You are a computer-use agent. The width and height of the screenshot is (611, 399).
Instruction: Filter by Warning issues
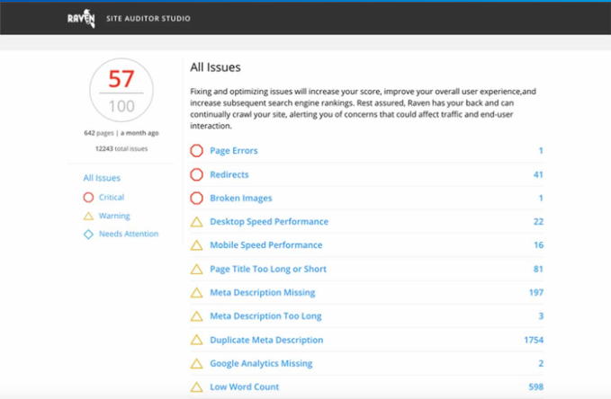(114, 216)
